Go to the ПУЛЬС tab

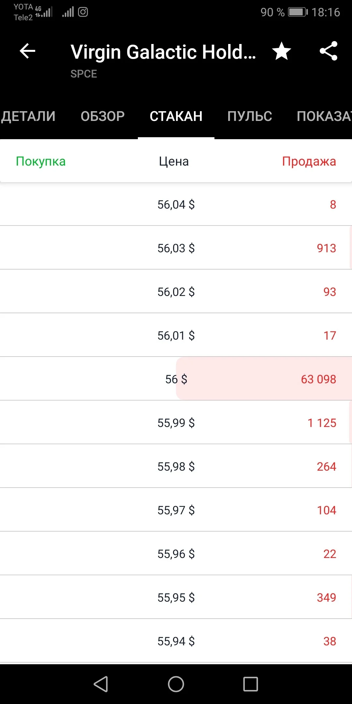point(250,116)
